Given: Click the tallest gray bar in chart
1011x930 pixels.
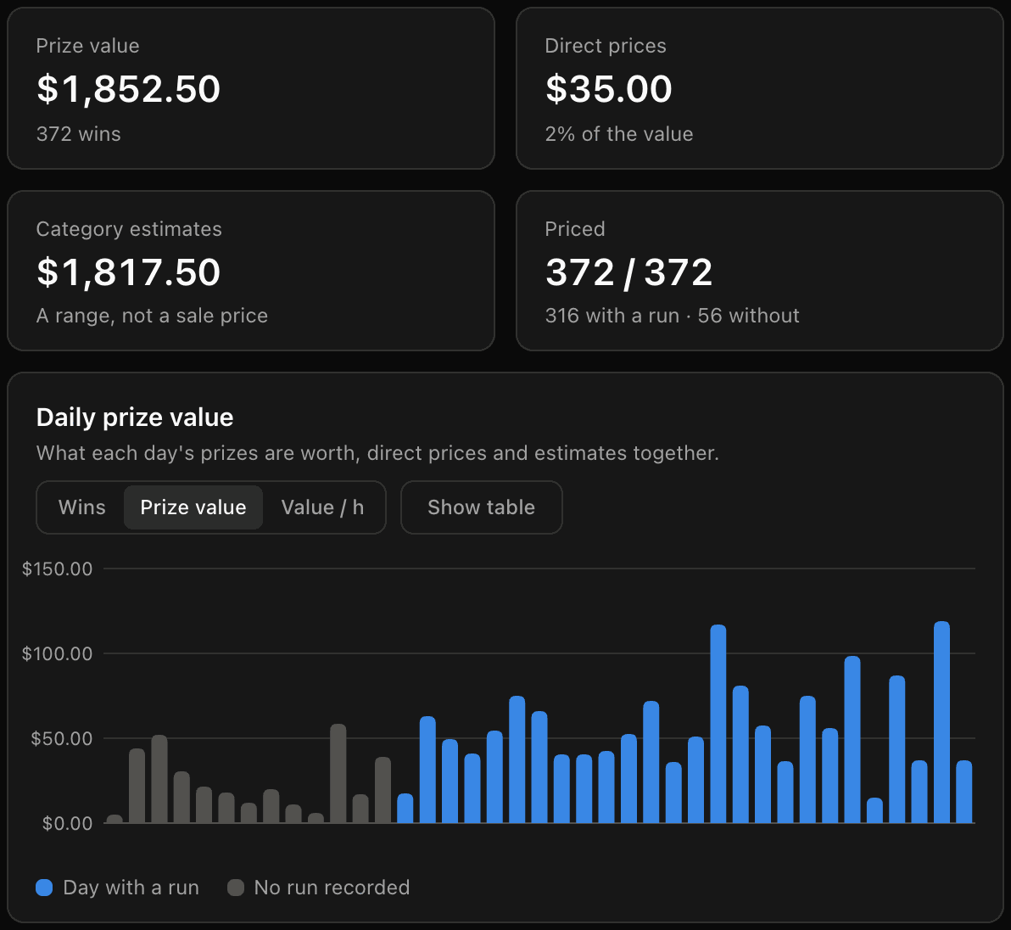Looking at the screenshot, I should [x=338, y=773].
